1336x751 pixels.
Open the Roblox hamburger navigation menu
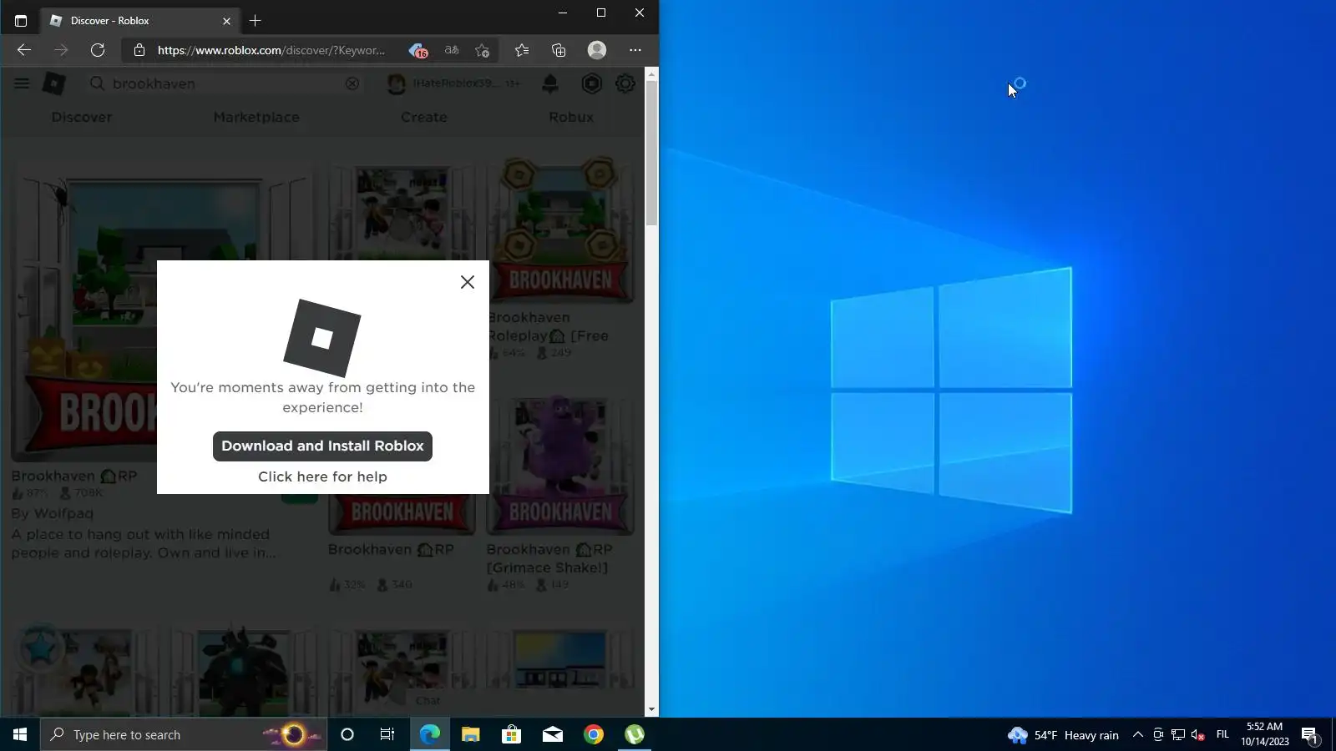pos(22,83)
